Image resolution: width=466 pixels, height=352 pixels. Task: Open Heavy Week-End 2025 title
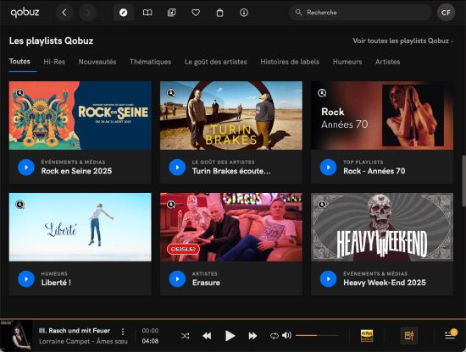tap(385, 283)
